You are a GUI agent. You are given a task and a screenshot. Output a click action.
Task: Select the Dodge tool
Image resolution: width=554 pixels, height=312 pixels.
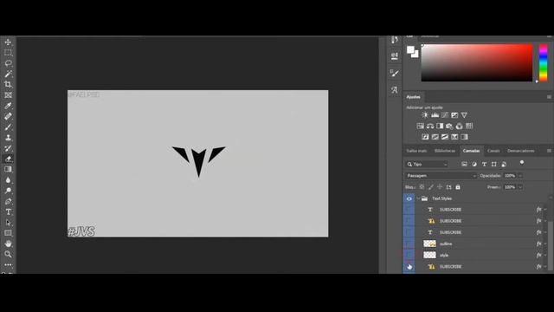coord(8,191)
